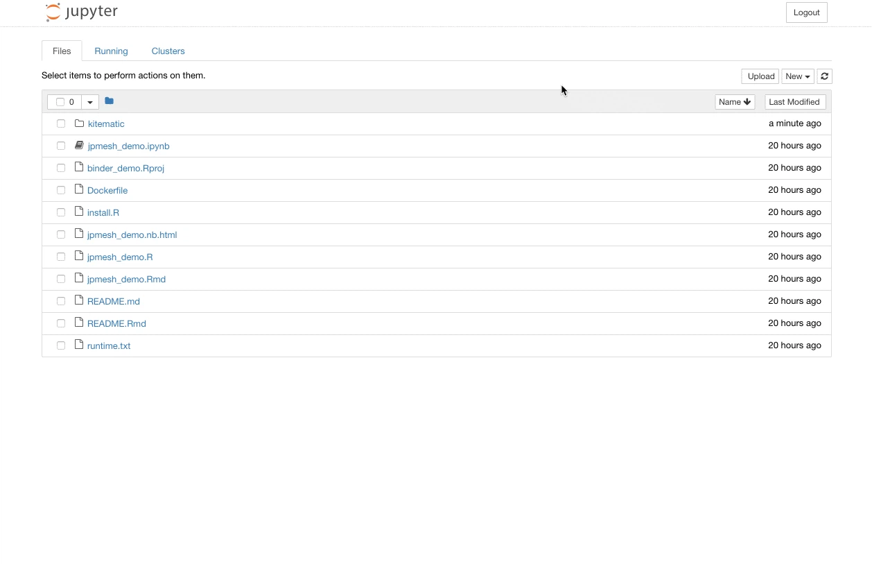Screen dimensions: 872x564
Task: Check the binder_demo.Rproj row checkbox
Action: pyautogui.click(x=61, y=168)
